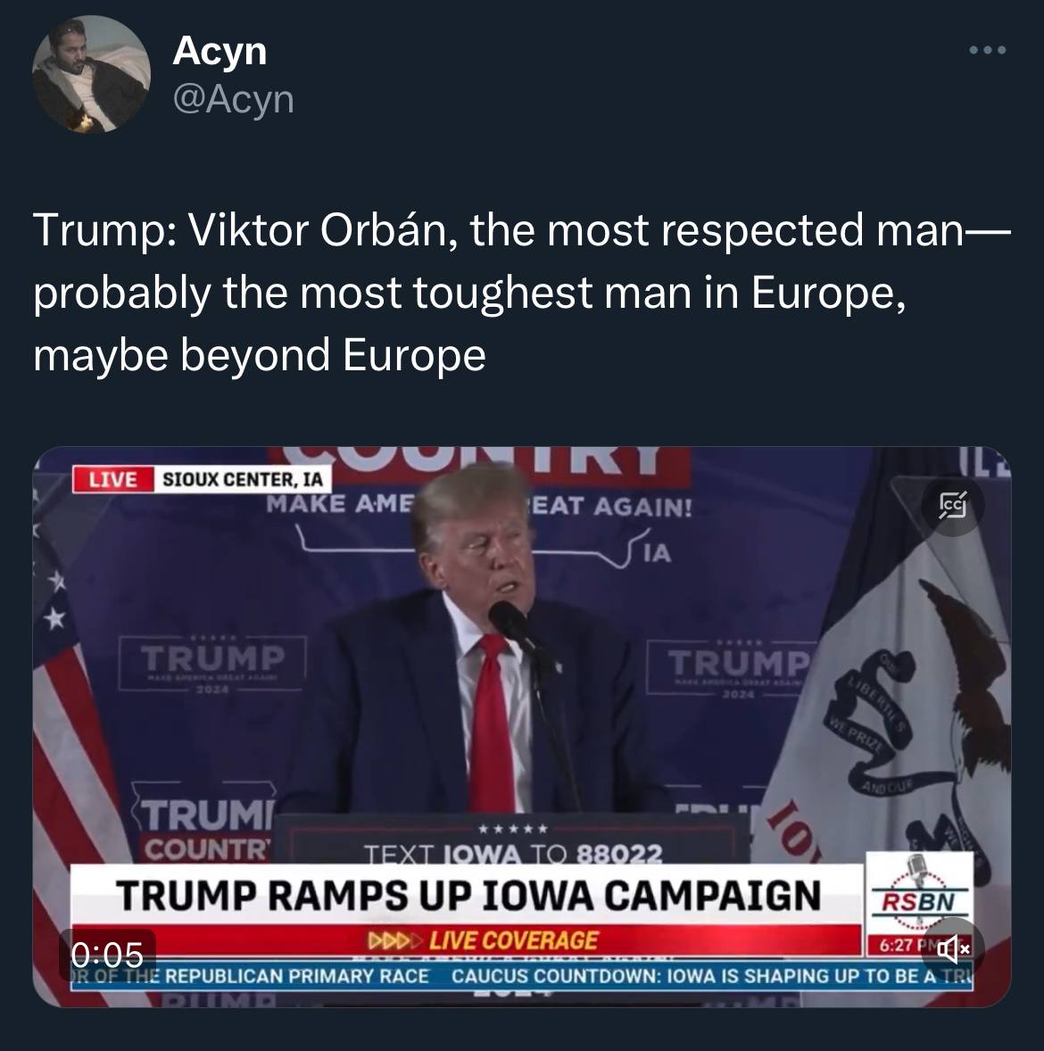Click the Sioux Center, IA location label
This screenshot has width=1044, height=1051.
click(x=243, y=479)
